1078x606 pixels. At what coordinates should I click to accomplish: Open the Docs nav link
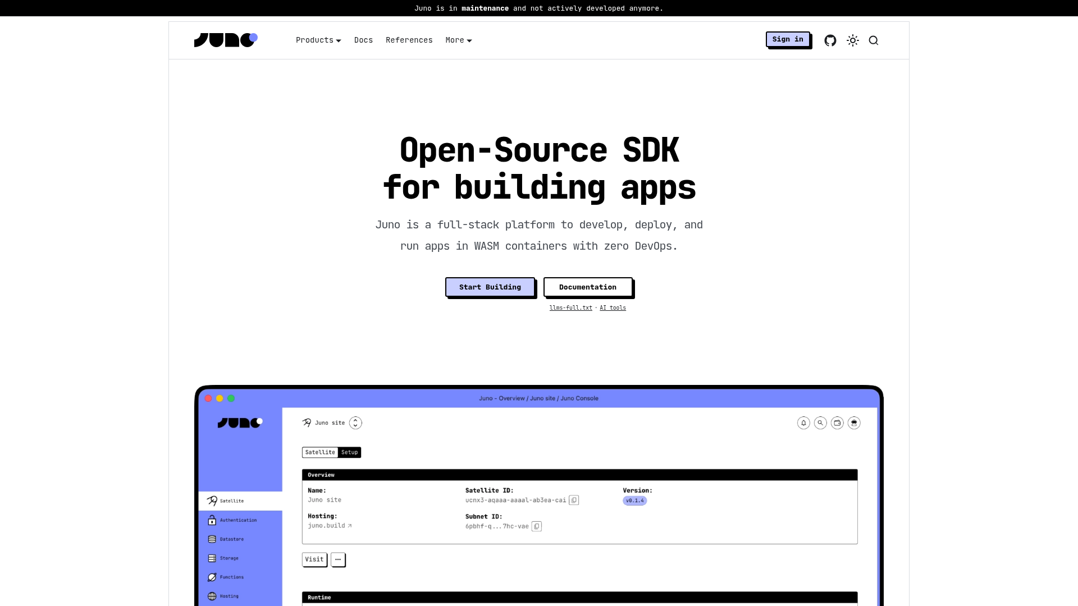point(363,40)
